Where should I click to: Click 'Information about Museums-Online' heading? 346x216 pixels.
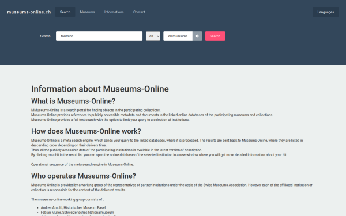(100, 89)
